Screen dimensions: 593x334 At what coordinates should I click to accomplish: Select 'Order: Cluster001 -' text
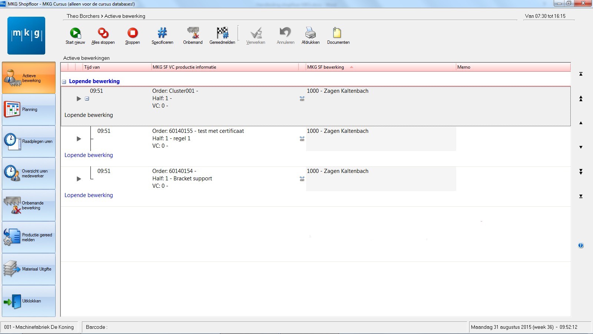(x=175, y=91)
